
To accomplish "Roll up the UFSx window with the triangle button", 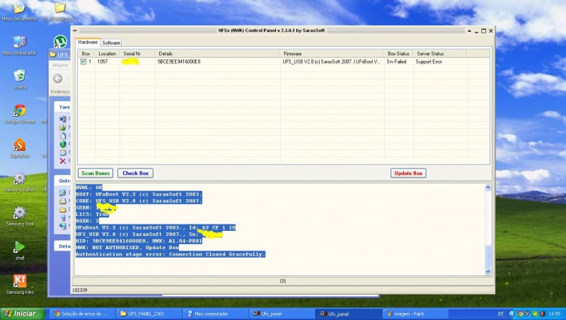I will pyautogui.click(x=469, y=31).
